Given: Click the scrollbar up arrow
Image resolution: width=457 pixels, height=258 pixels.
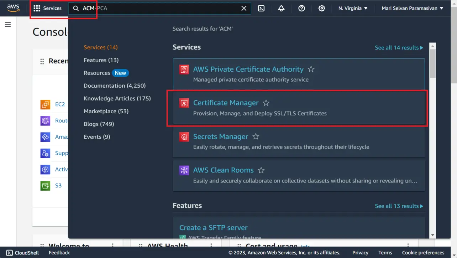Looking at the screenshot, I should [433, 46].
